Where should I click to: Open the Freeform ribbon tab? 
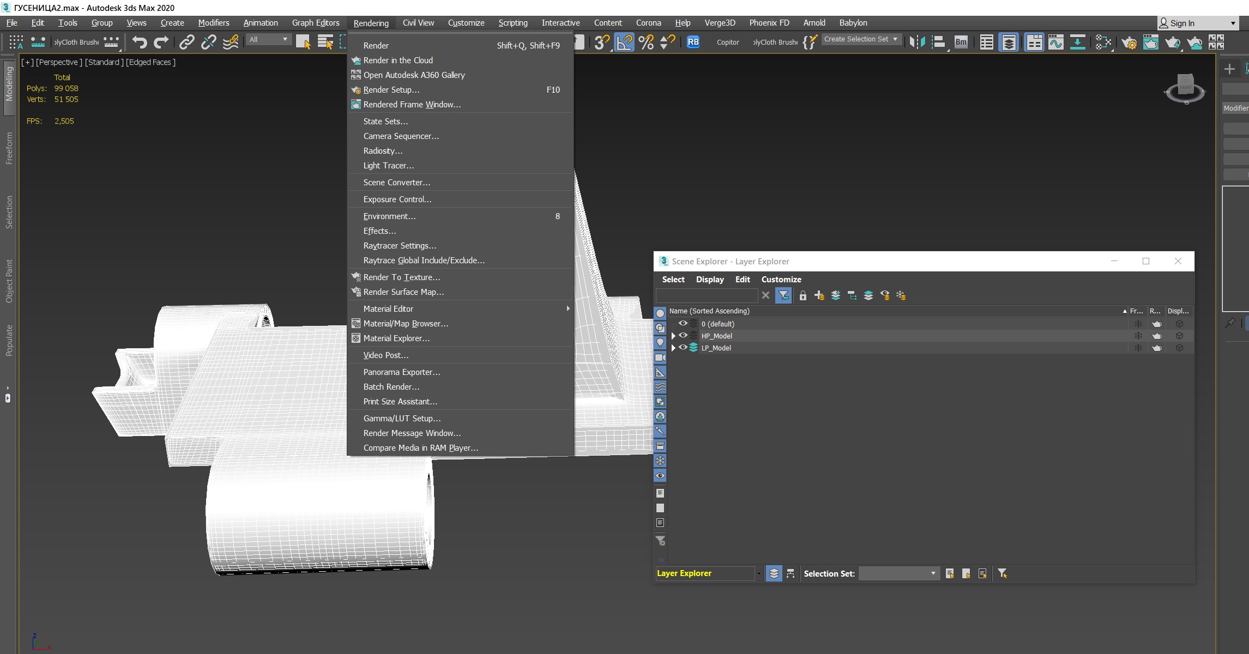point(9,148)
